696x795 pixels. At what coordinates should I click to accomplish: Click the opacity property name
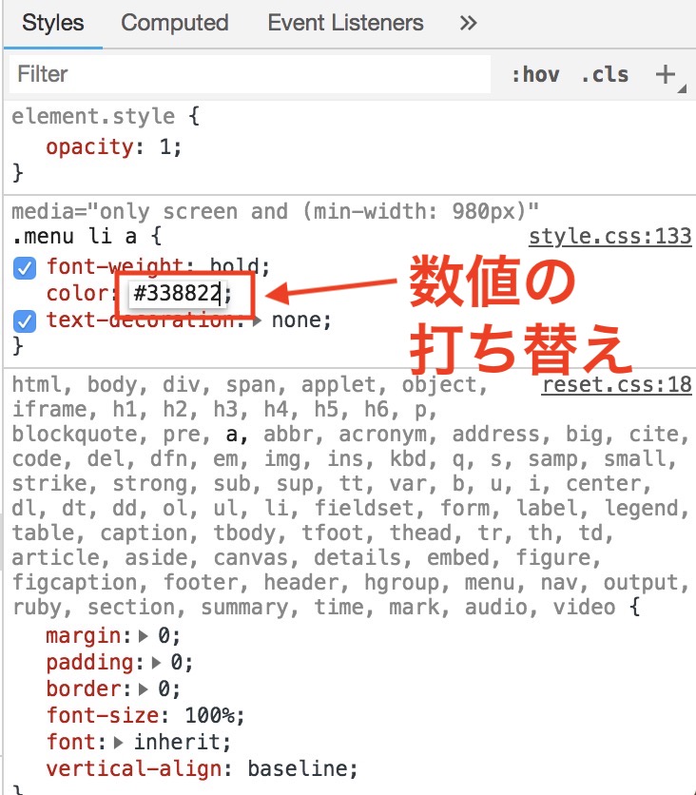point(89,147)
